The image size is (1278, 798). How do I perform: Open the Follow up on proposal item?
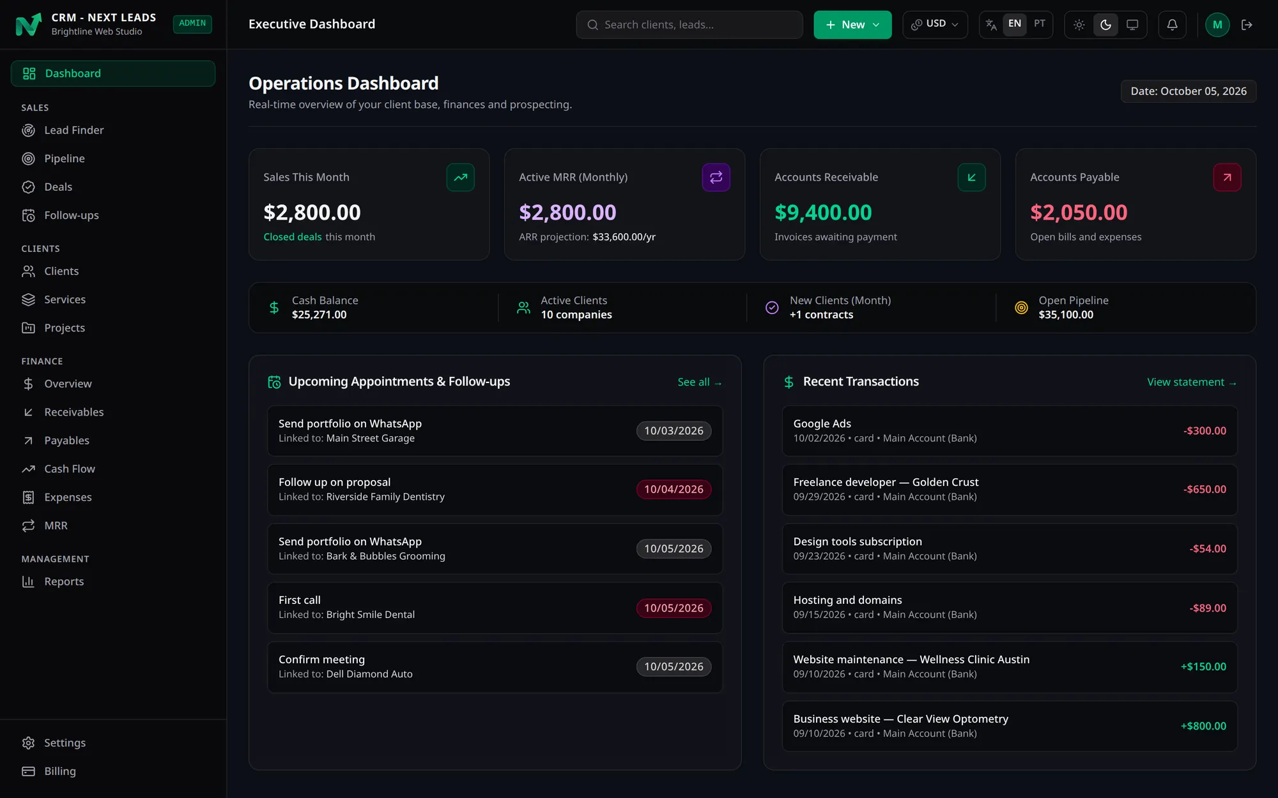(495, 490)
